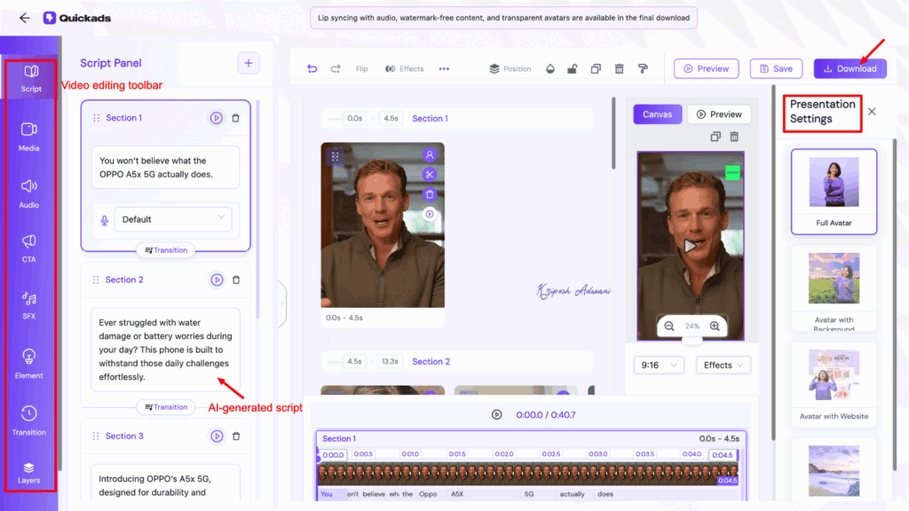Play Section 1 from the Script Panel
The height and width of the screenshot is (511, 909).
tap(215, 116)
